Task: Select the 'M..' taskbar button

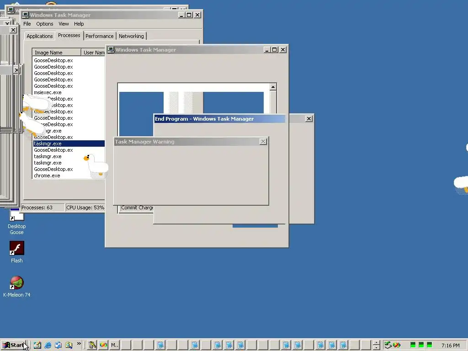Action: (x=114, y=345)
